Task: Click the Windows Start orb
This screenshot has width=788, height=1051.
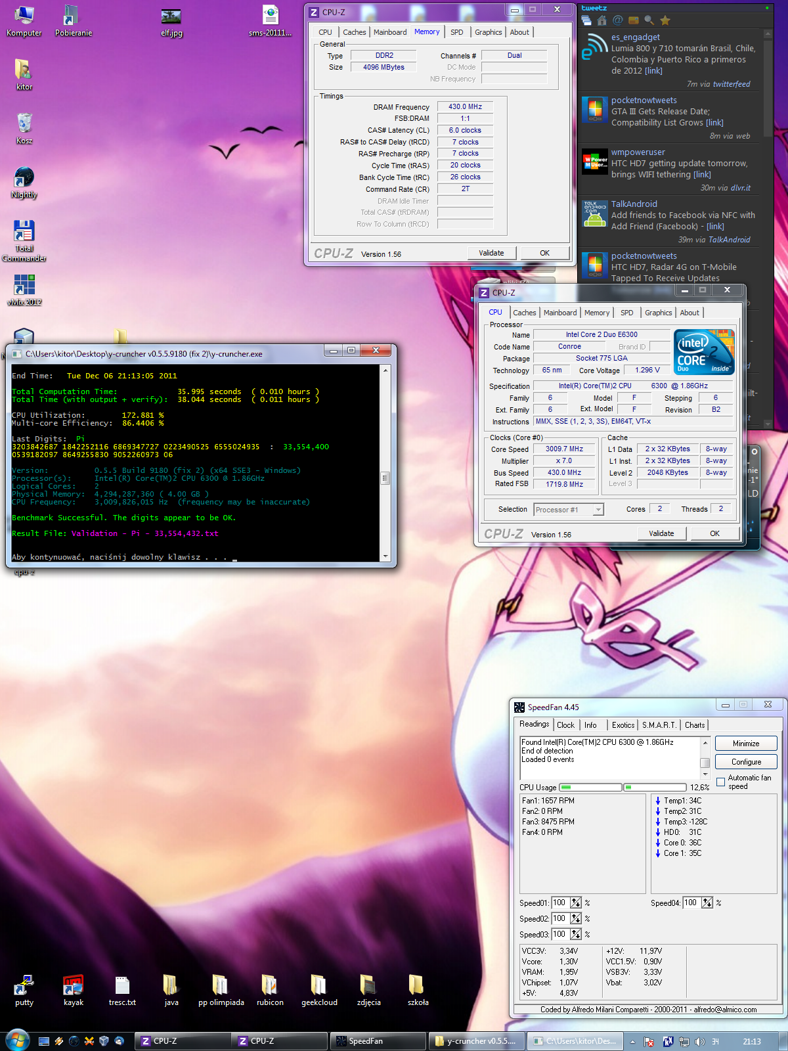Action: pyautogui.click(x=16, y=1040)
